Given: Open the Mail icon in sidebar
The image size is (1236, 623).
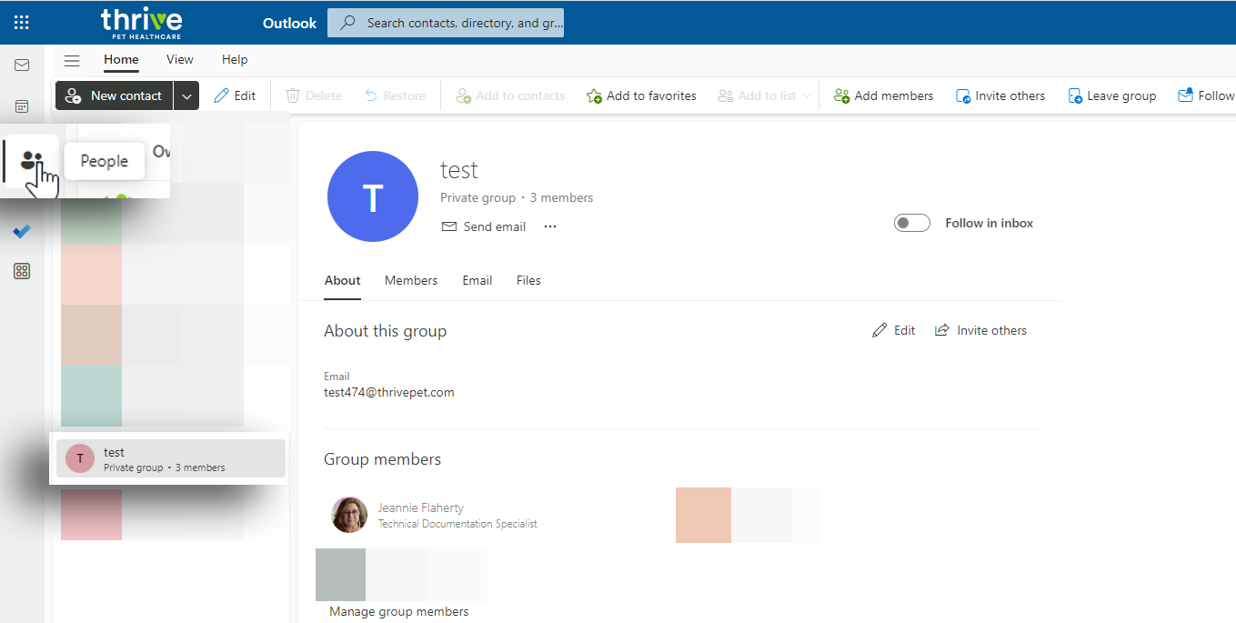Looking at the screenshot, I should [22, 65].
